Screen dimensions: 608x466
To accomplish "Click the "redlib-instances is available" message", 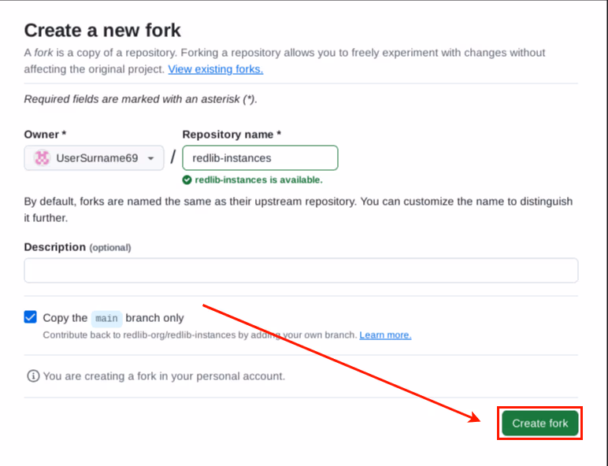I will pyautogui.click(x=258, y=179).
